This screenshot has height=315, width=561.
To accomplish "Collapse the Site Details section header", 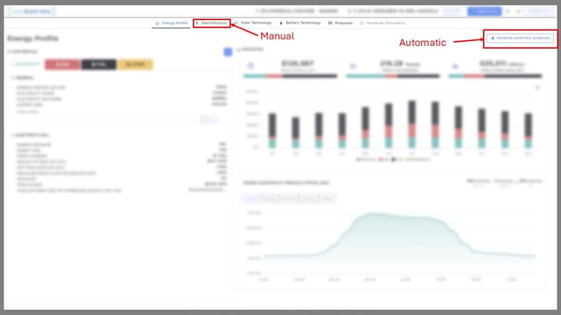I will 22,52.
